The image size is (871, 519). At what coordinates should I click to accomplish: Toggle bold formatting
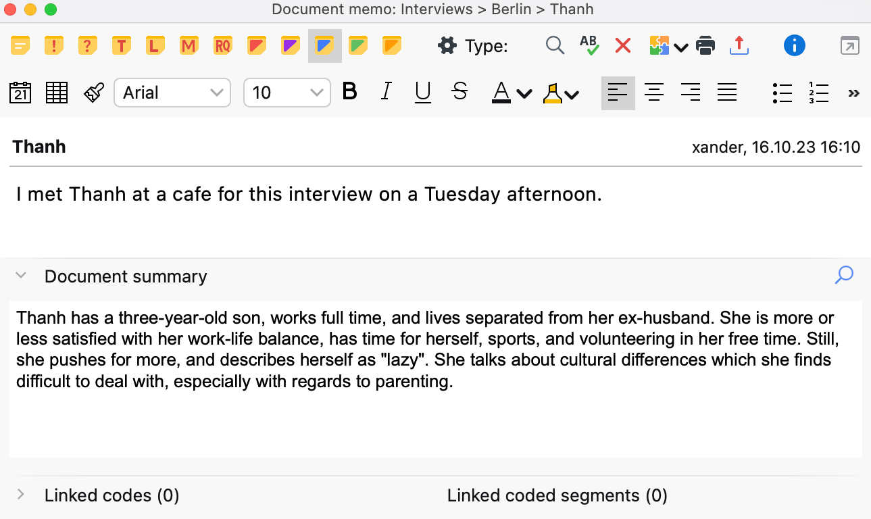point(349,92)
